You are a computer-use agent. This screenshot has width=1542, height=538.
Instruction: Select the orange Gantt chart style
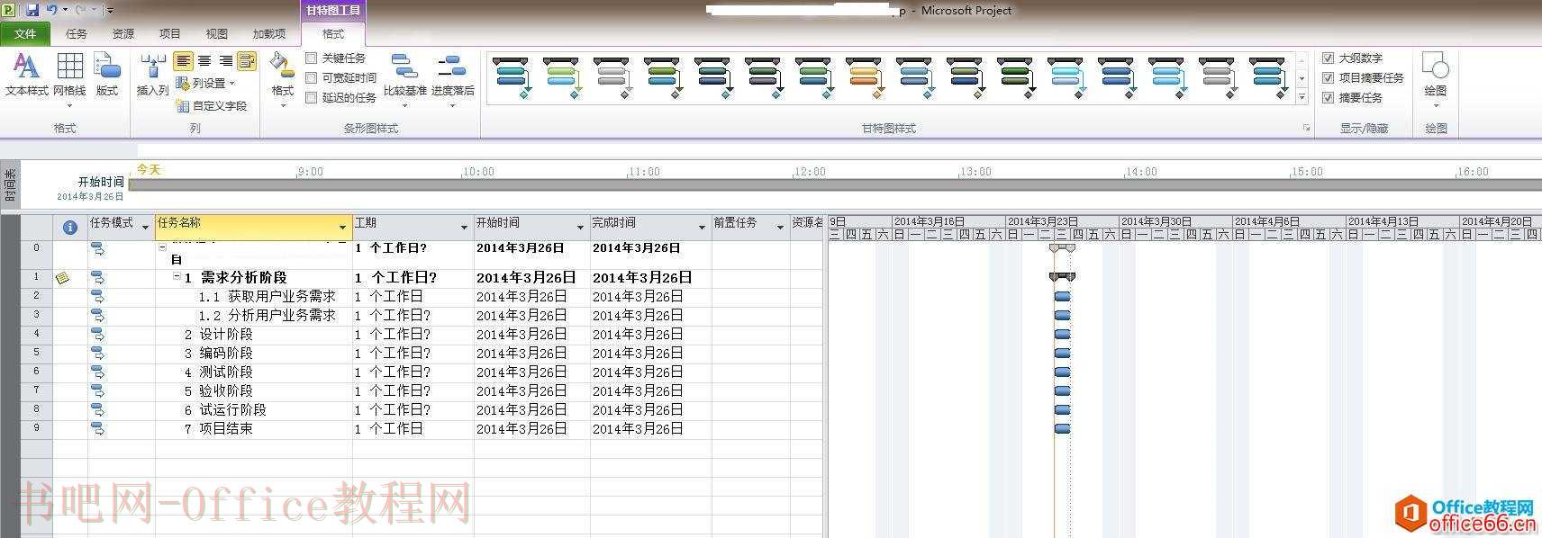click(864, 78)
